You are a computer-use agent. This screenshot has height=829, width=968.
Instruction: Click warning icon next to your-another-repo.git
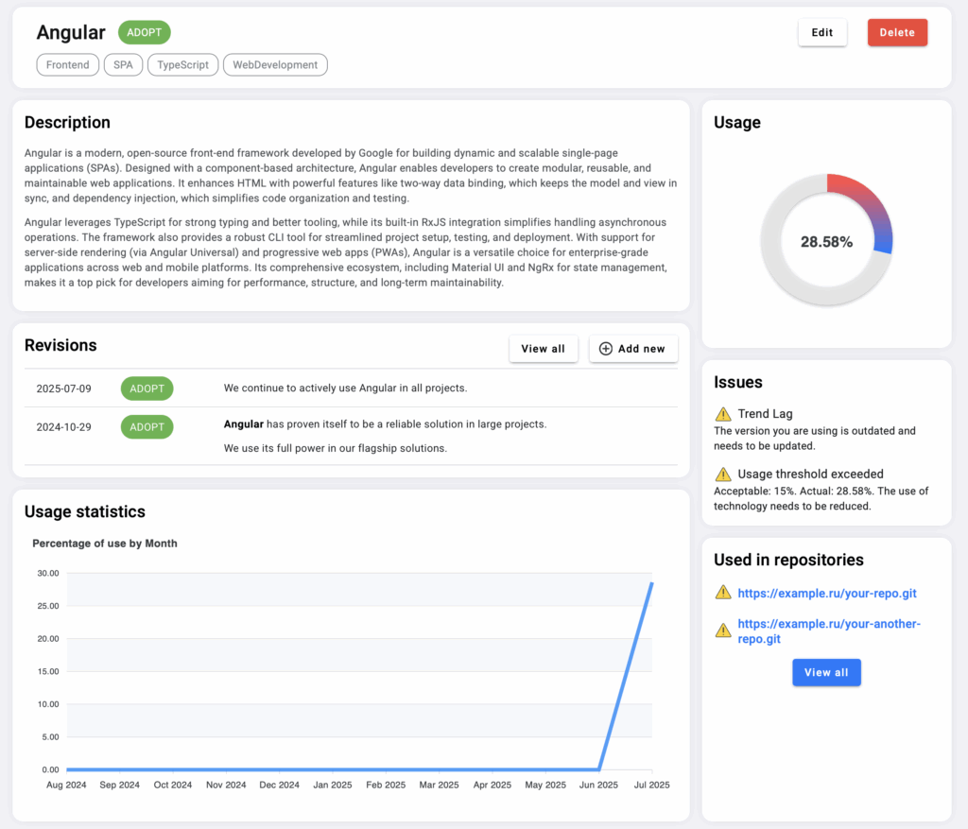tap(723, 630)
